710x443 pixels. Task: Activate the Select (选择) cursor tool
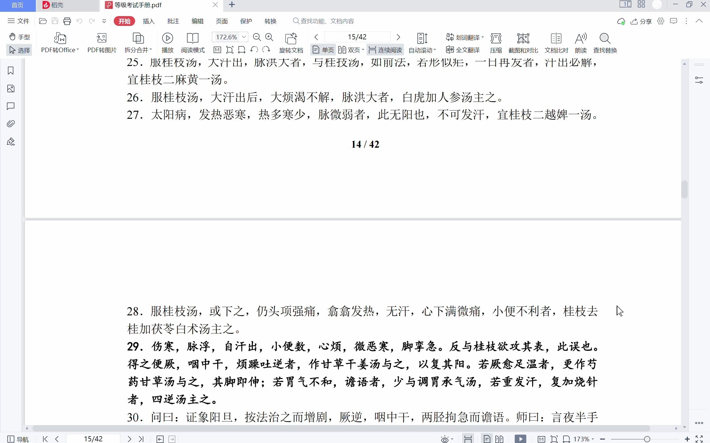tap(19, 50)
